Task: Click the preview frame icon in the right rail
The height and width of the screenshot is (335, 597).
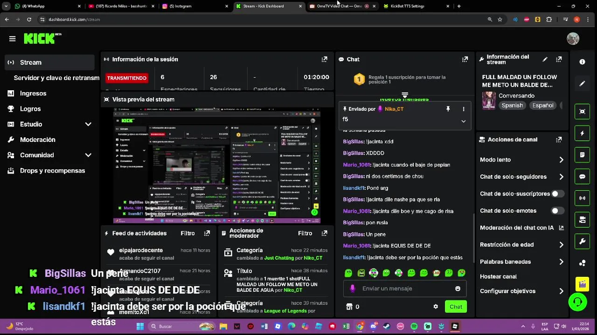Action: click(582, 111)
